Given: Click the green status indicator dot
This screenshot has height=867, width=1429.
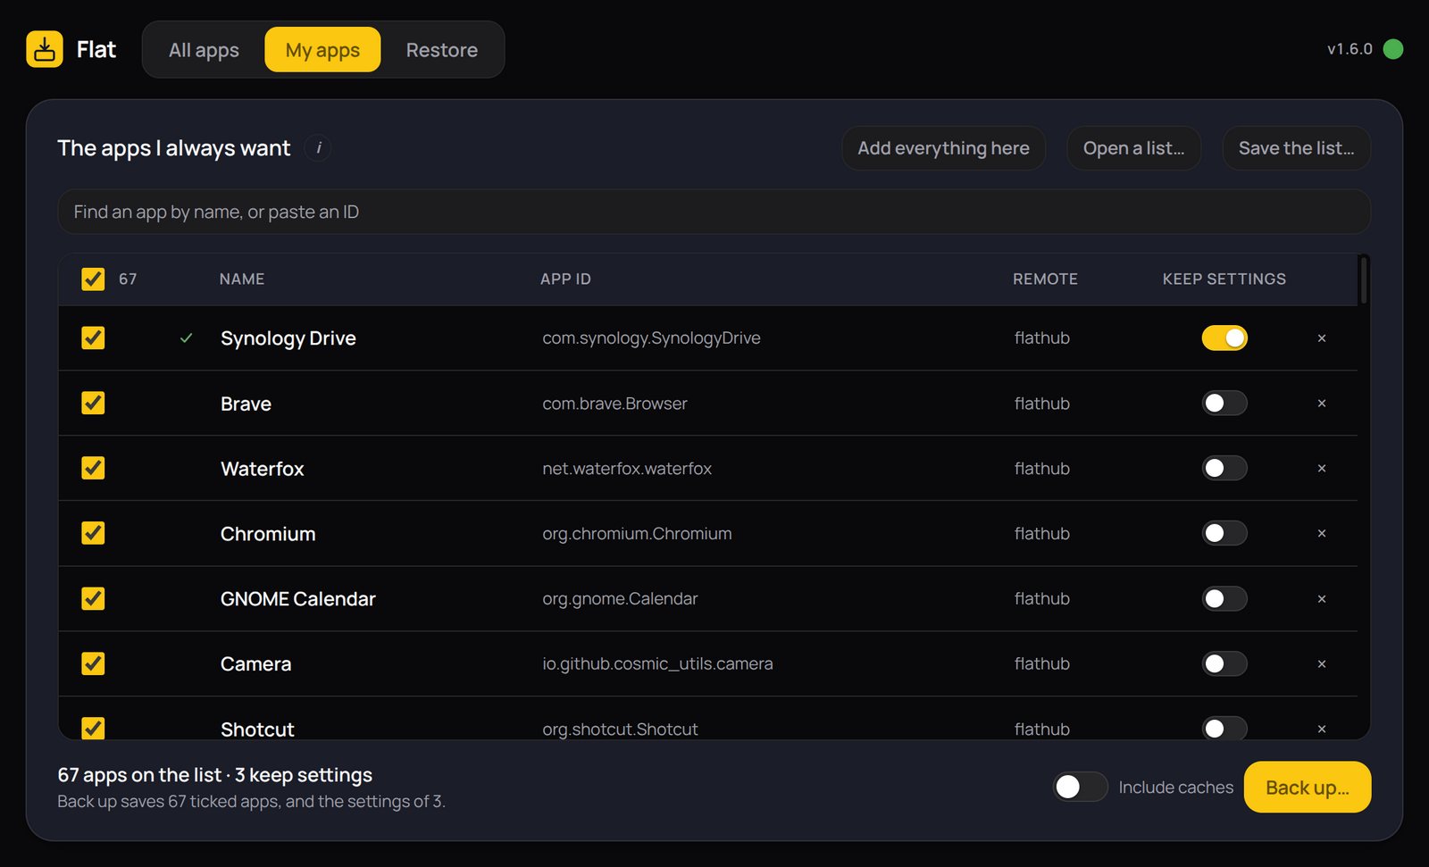Looking at the screenshot, I should tap(1392, 49).
